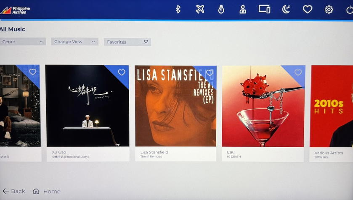Open Lisa Stansfield The #1 Remixes cover

click(175, 106)
